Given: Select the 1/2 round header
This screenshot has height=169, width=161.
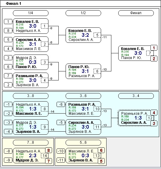Looking at the screenshot, I should click(x=83, y=13).
